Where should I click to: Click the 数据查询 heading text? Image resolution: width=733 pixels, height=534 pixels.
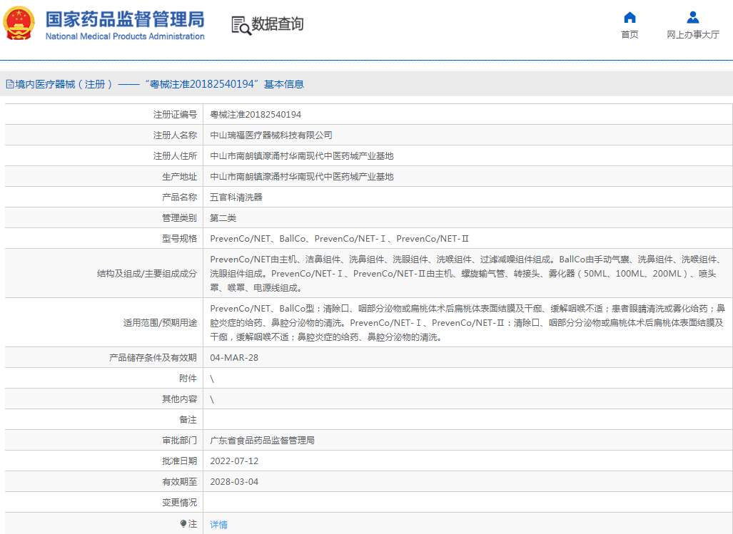pos(278,24)
